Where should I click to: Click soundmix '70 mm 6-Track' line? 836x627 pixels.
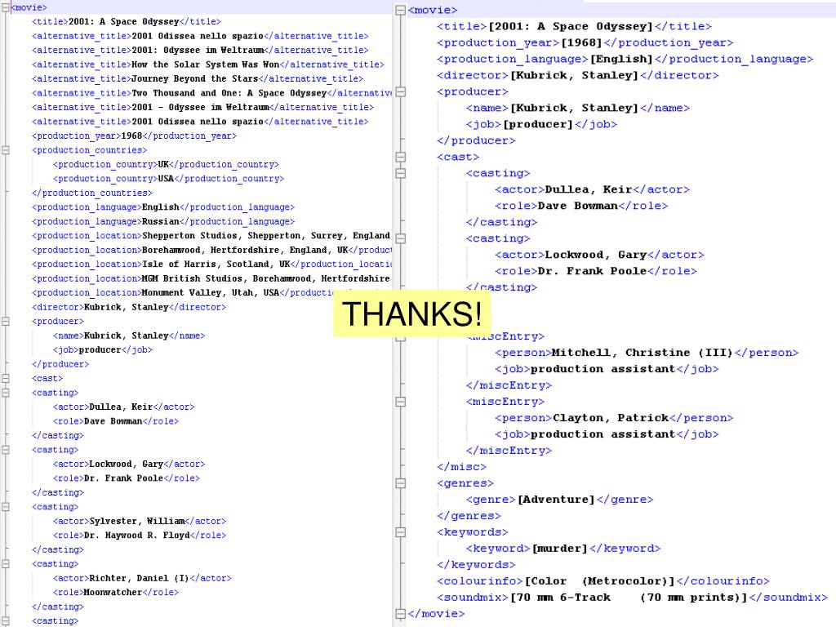[x=633, y=597]
